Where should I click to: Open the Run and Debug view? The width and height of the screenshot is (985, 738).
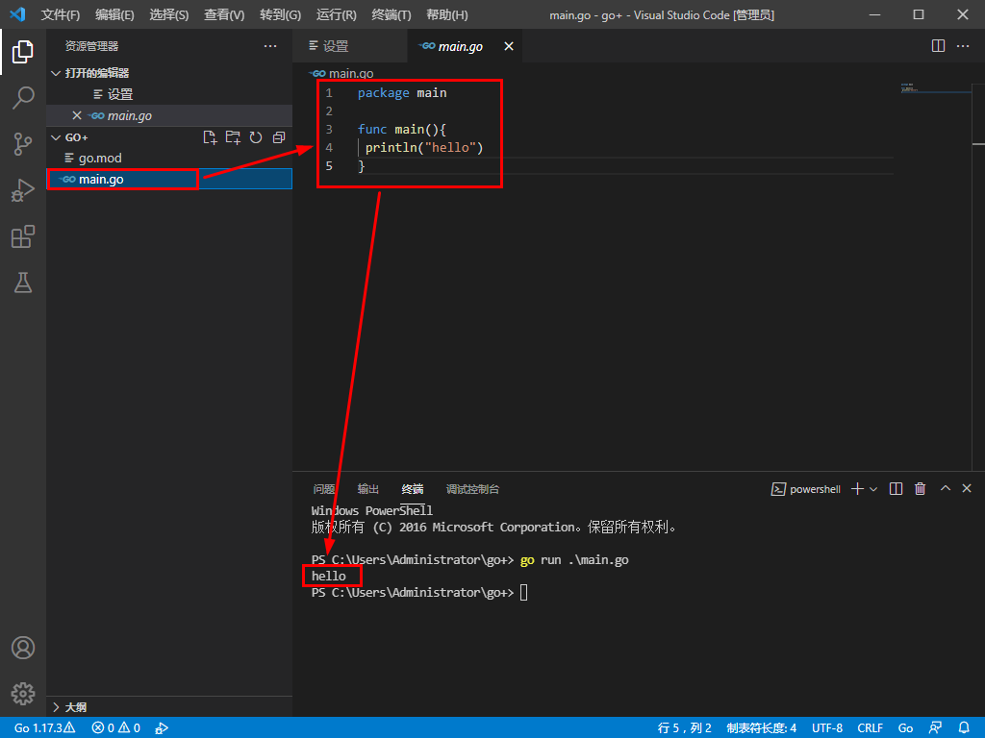point(23,190)
